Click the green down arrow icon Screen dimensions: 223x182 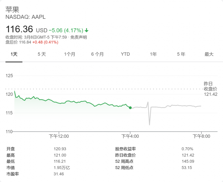coord(87,31)
